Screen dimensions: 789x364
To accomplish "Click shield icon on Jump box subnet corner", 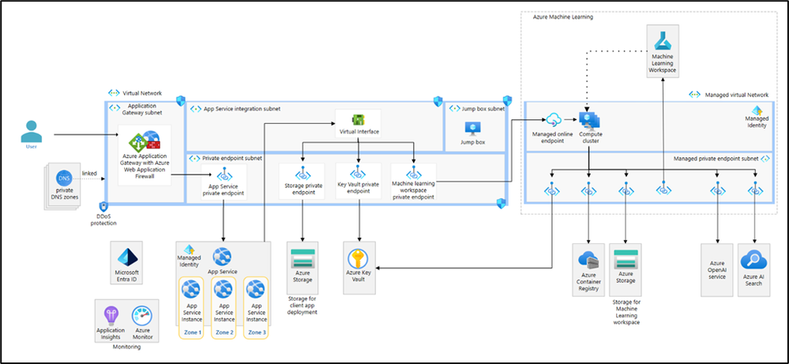I will [507, 101].
